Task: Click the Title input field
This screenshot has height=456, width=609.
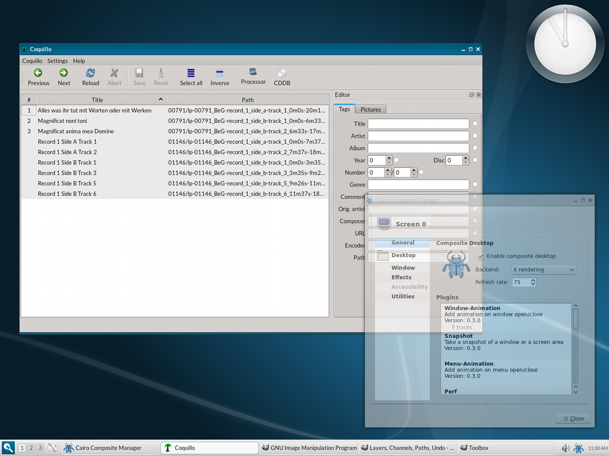Action: 418,123
